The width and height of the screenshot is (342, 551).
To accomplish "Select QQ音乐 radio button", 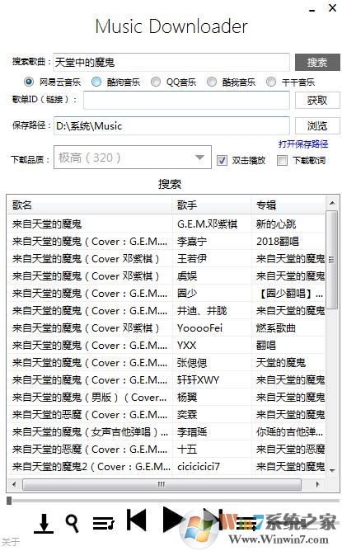I will [156, 82].
